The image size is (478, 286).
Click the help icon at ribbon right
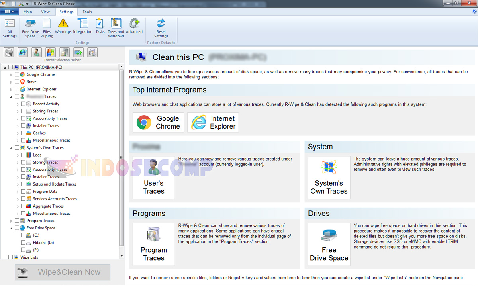pos(474,12)
